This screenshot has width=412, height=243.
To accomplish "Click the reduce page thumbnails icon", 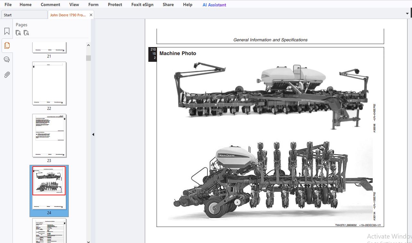I will pyautogui.click(x=26, y=33).
